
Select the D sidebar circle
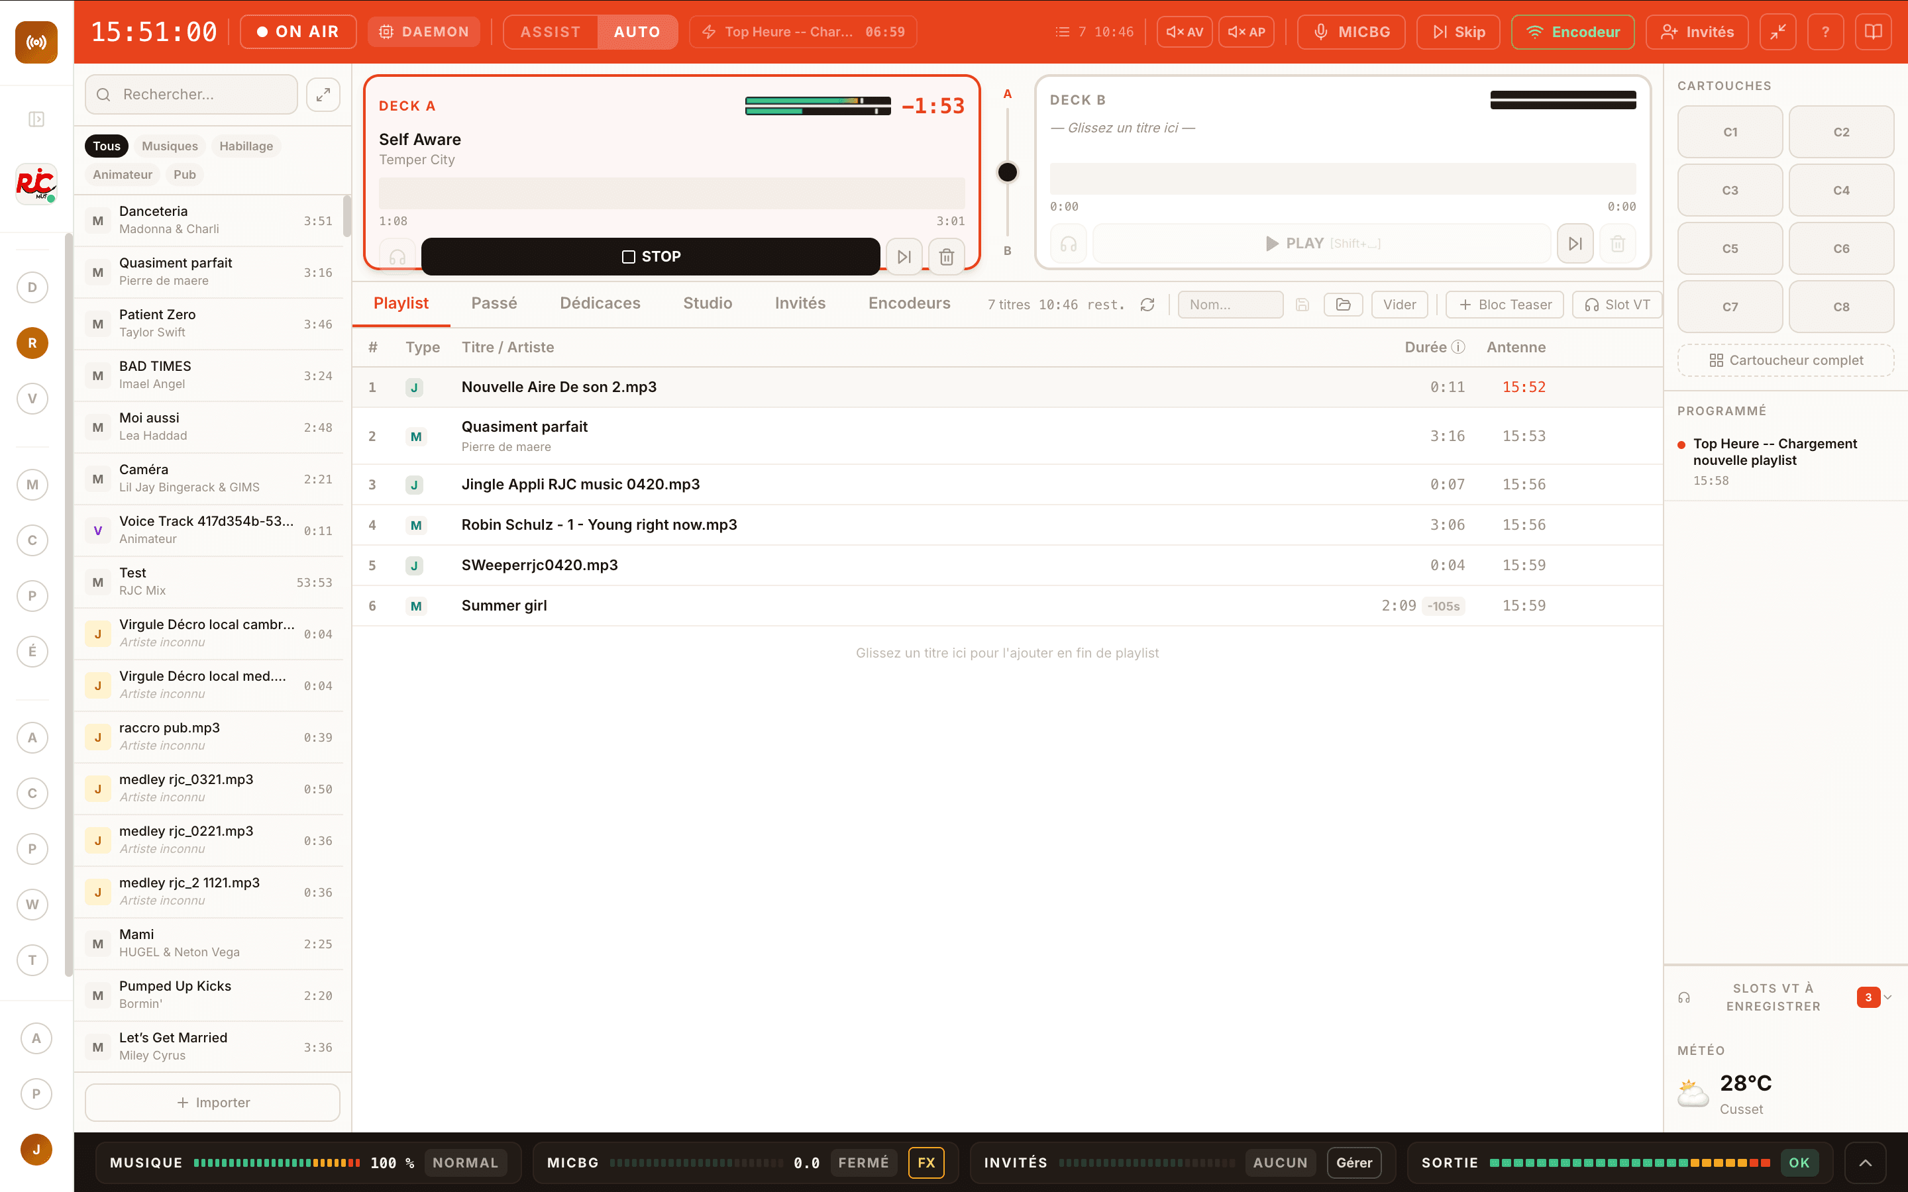tap(32, 287)
